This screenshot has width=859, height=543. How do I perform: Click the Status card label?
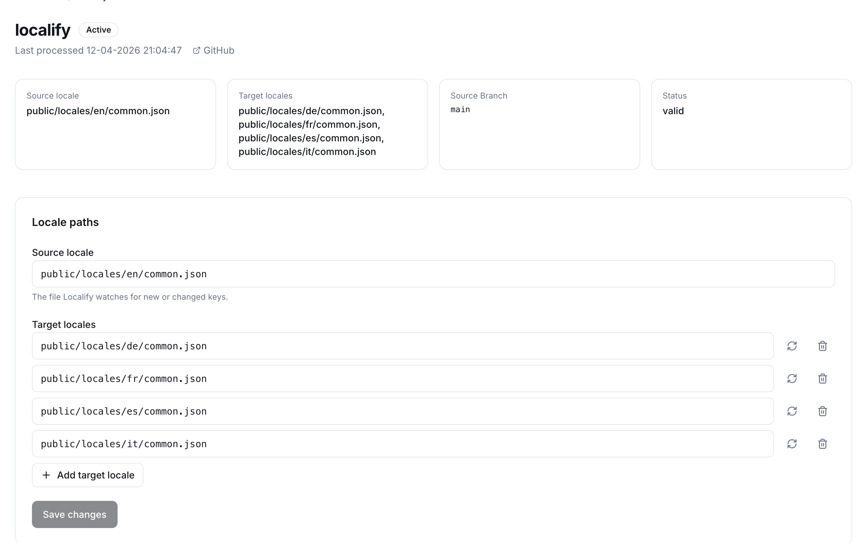point(674,95)
